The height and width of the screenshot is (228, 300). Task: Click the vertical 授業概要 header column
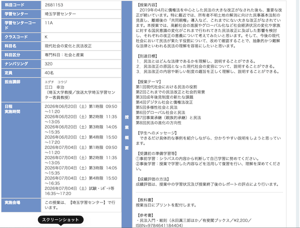point(127,114)
